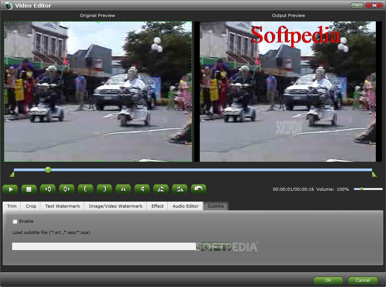
Task: Cancel the video editor dialog
Action: pos(363,280)
